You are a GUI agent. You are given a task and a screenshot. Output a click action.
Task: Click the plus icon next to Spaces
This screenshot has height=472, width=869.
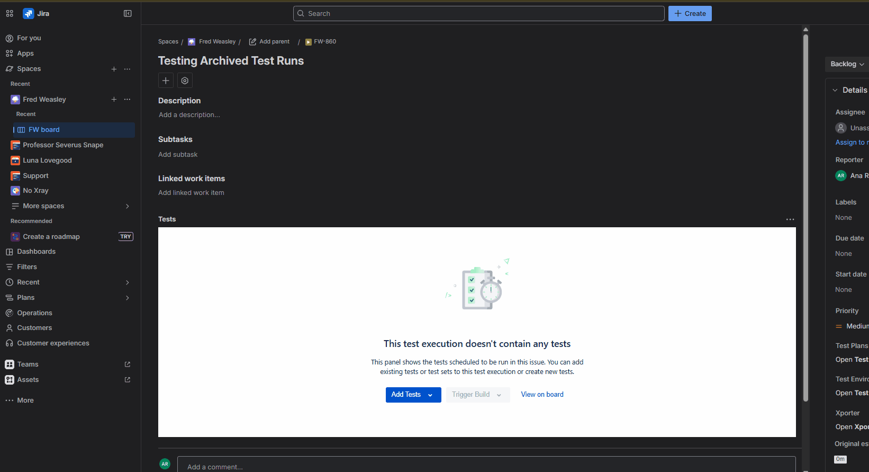point(114,69)
